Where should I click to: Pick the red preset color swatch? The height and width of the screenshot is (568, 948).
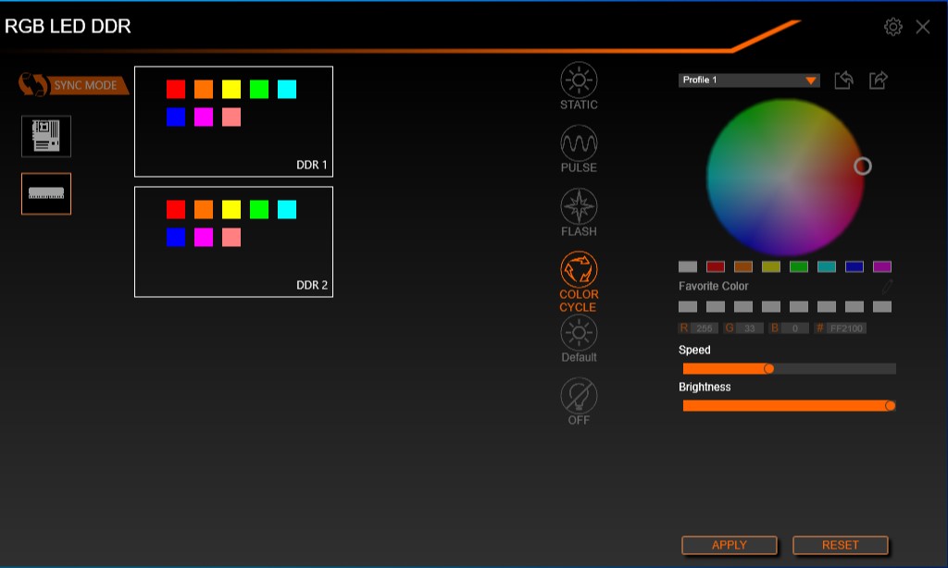(716, 266)
